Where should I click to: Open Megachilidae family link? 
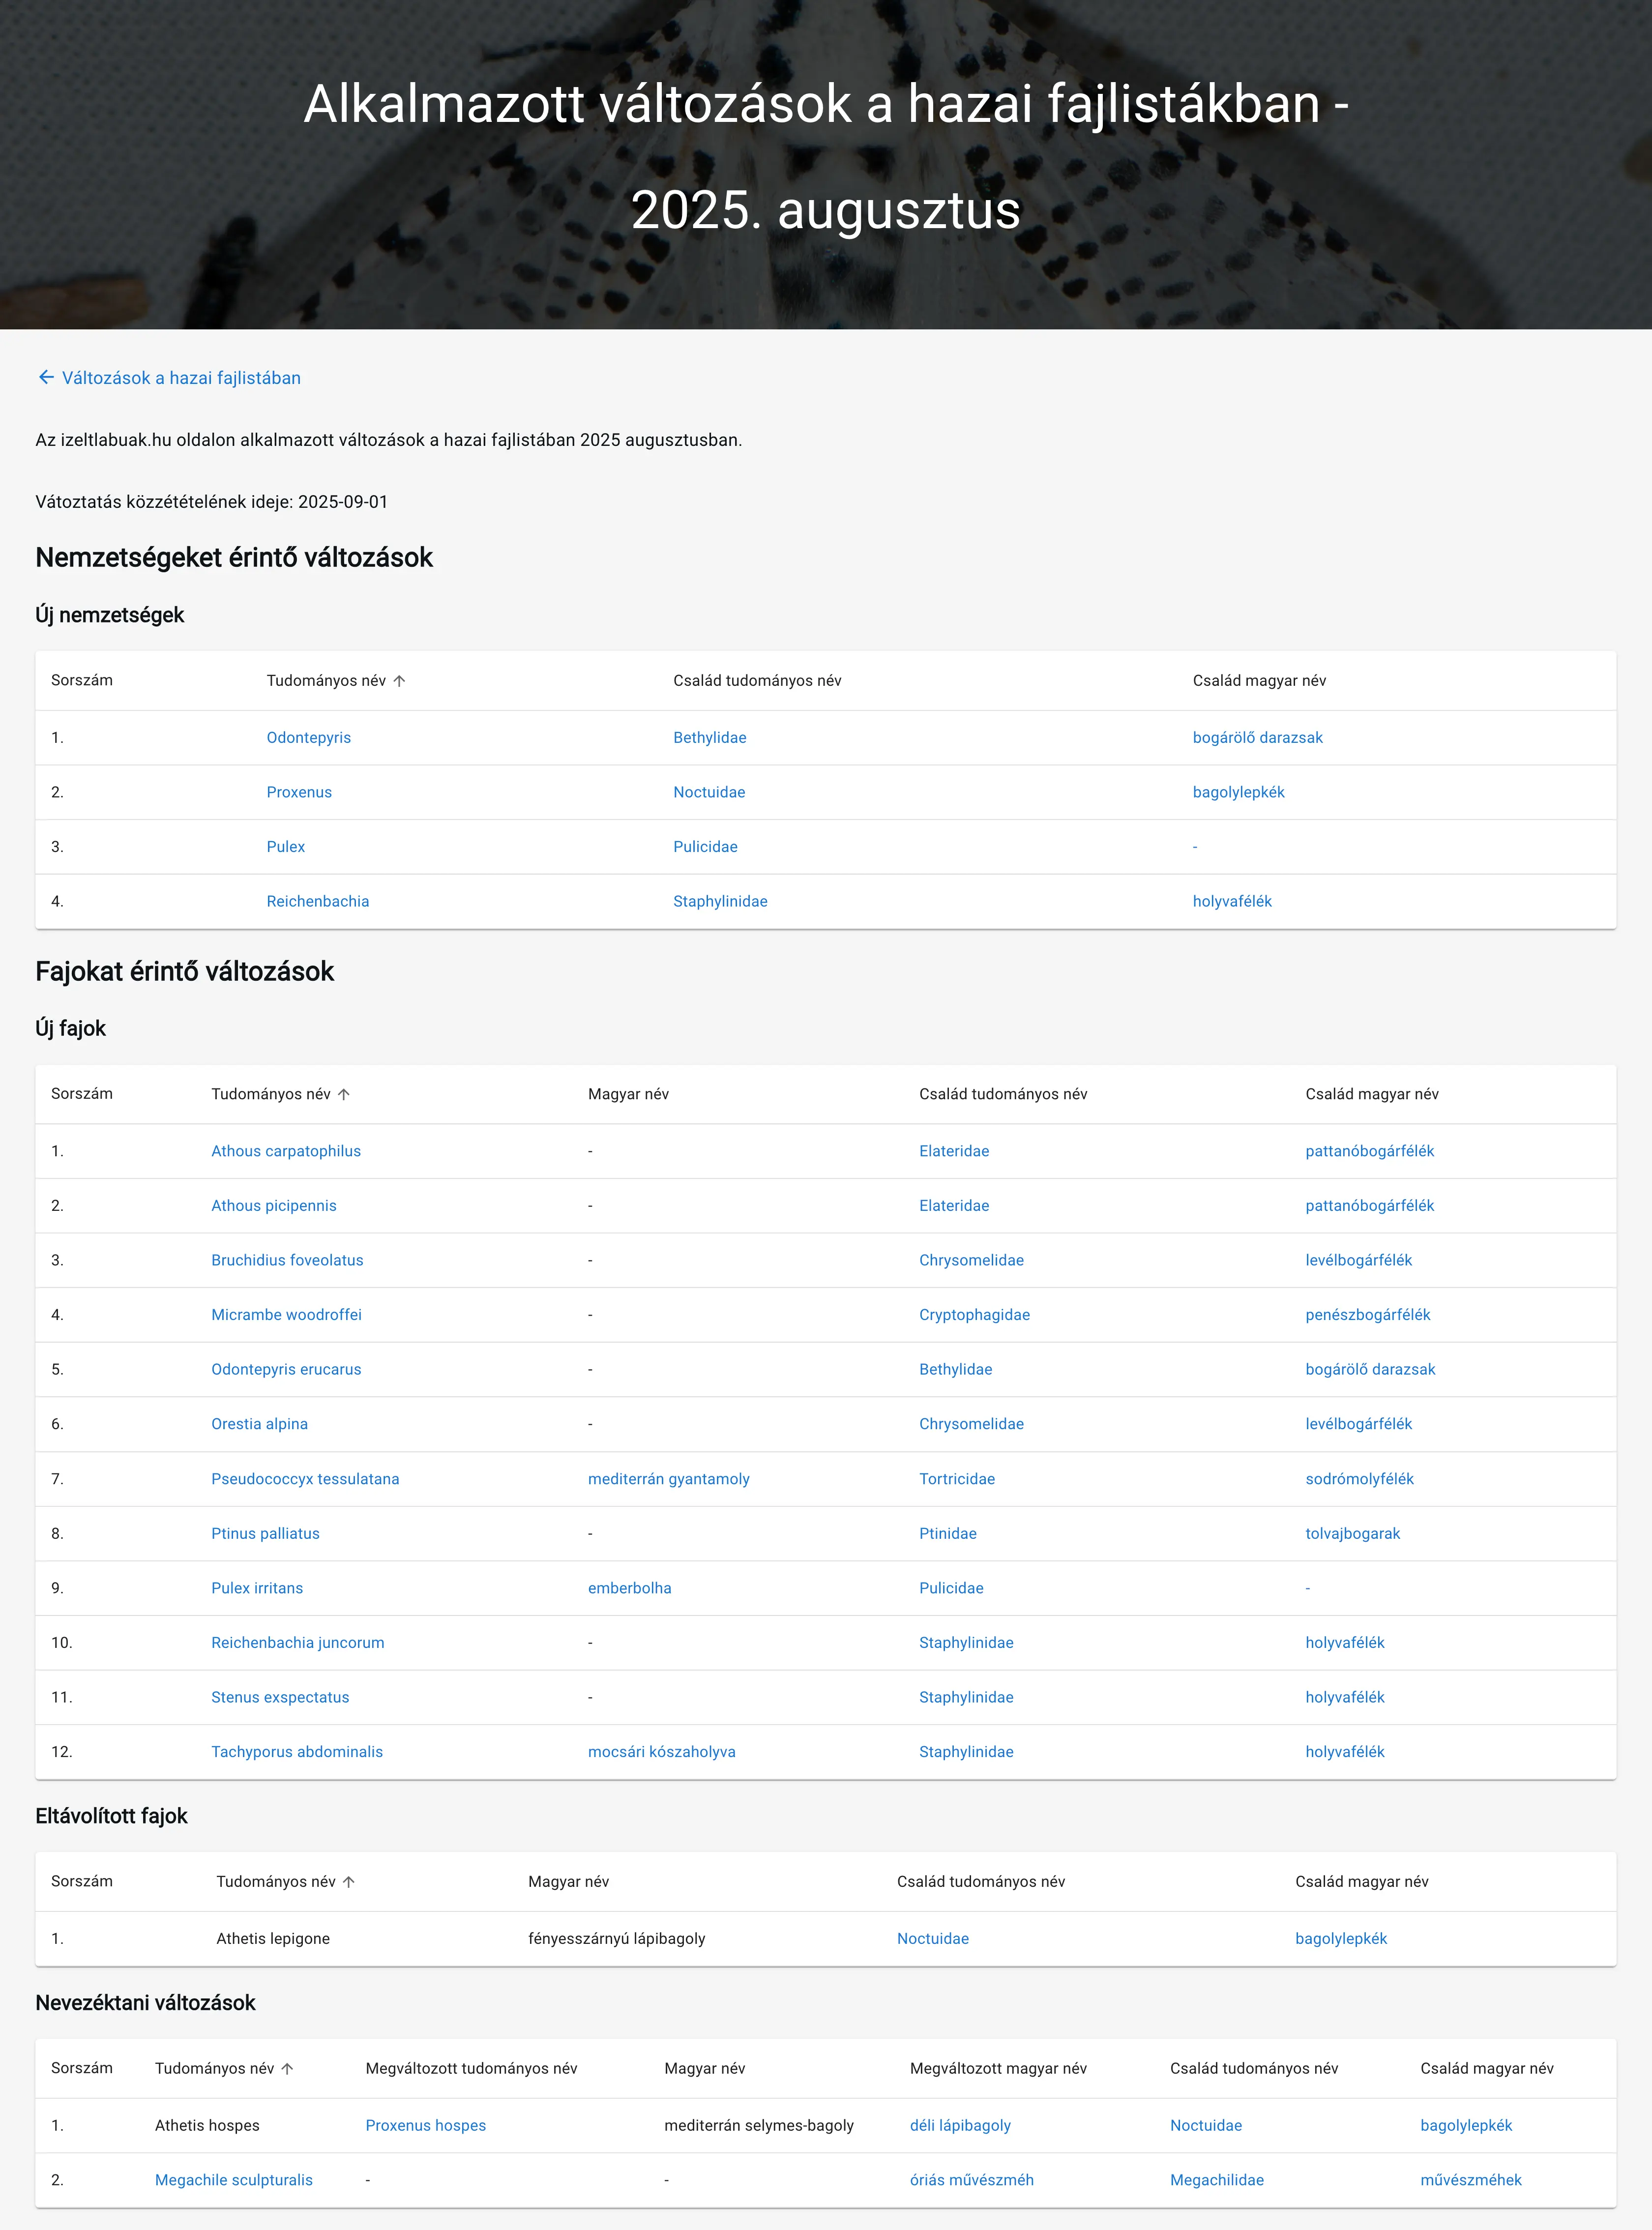[x=1216, y=2180]
